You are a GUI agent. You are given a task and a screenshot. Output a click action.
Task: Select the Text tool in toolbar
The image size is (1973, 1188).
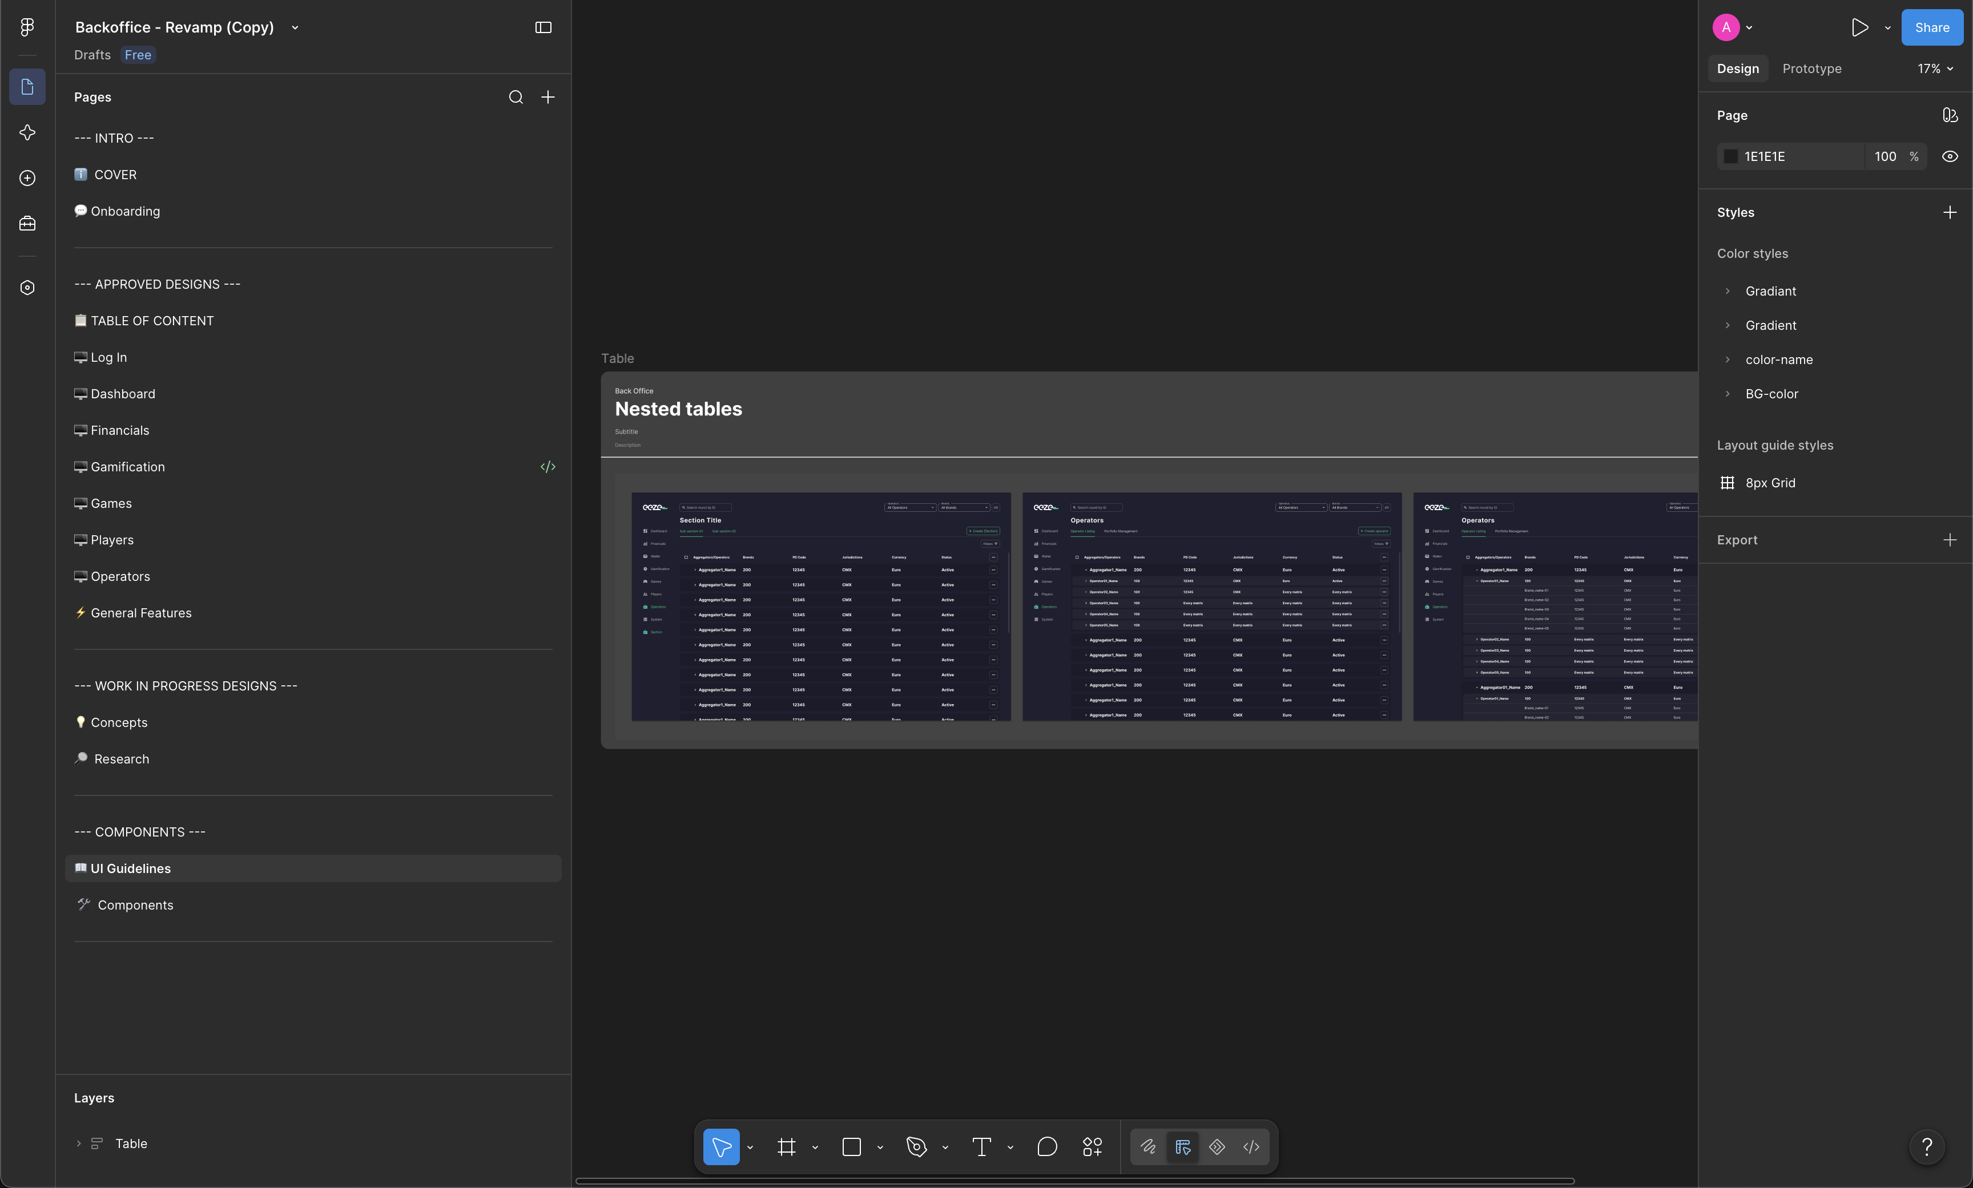tap(981, 1146)
